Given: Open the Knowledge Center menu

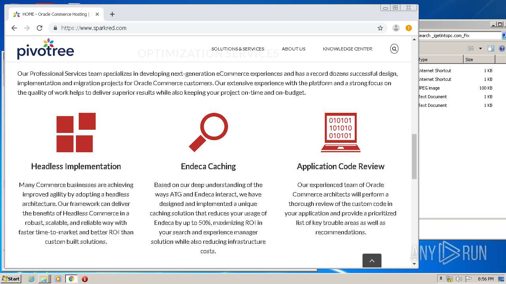Looking at the screenshot, I should coord(347,49).
